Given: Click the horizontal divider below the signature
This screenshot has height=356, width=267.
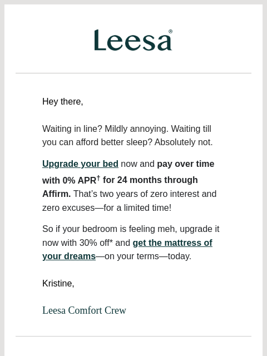Looking at the screenshot, I should [133, 336].
